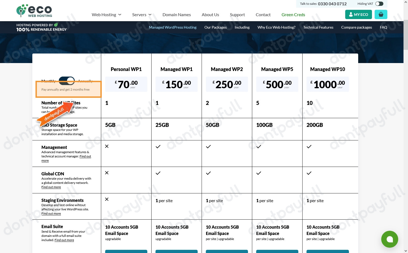This screenshot has width=408, height=253.
Task: Click the scrollbar down arrow
Action: (x=406, y=251)
